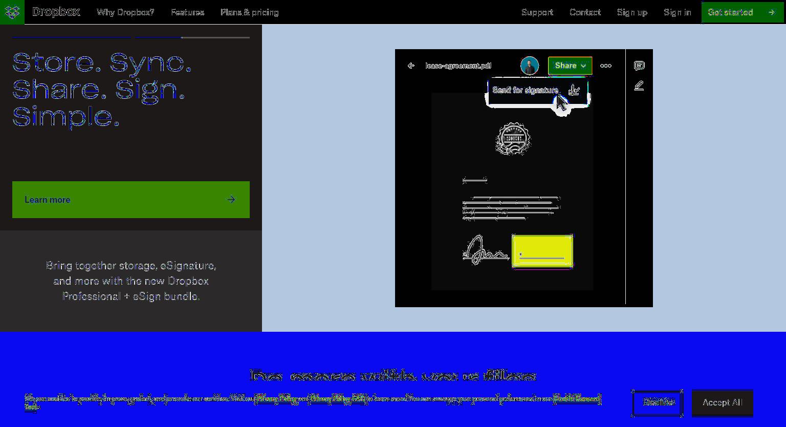Click the arrow icon on Learn more

[x=231, y=200]
